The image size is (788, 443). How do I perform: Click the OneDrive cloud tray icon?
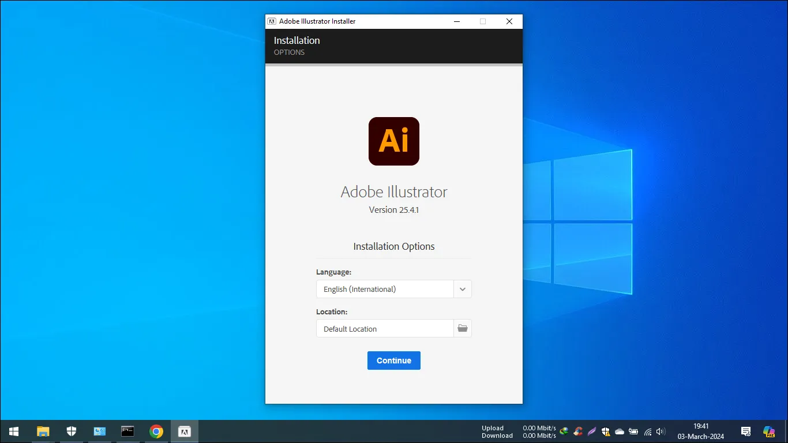click(620, 431)
